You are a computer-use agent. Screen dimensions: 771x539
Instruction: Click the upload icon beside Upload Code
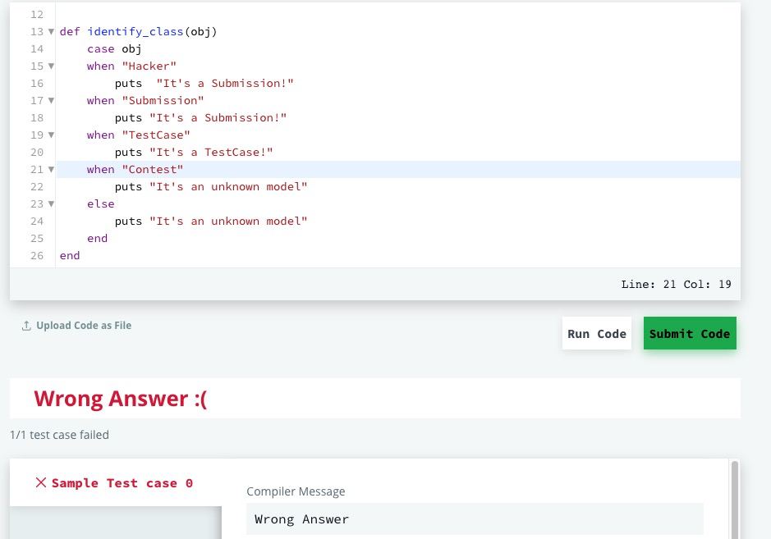point(26,326)
